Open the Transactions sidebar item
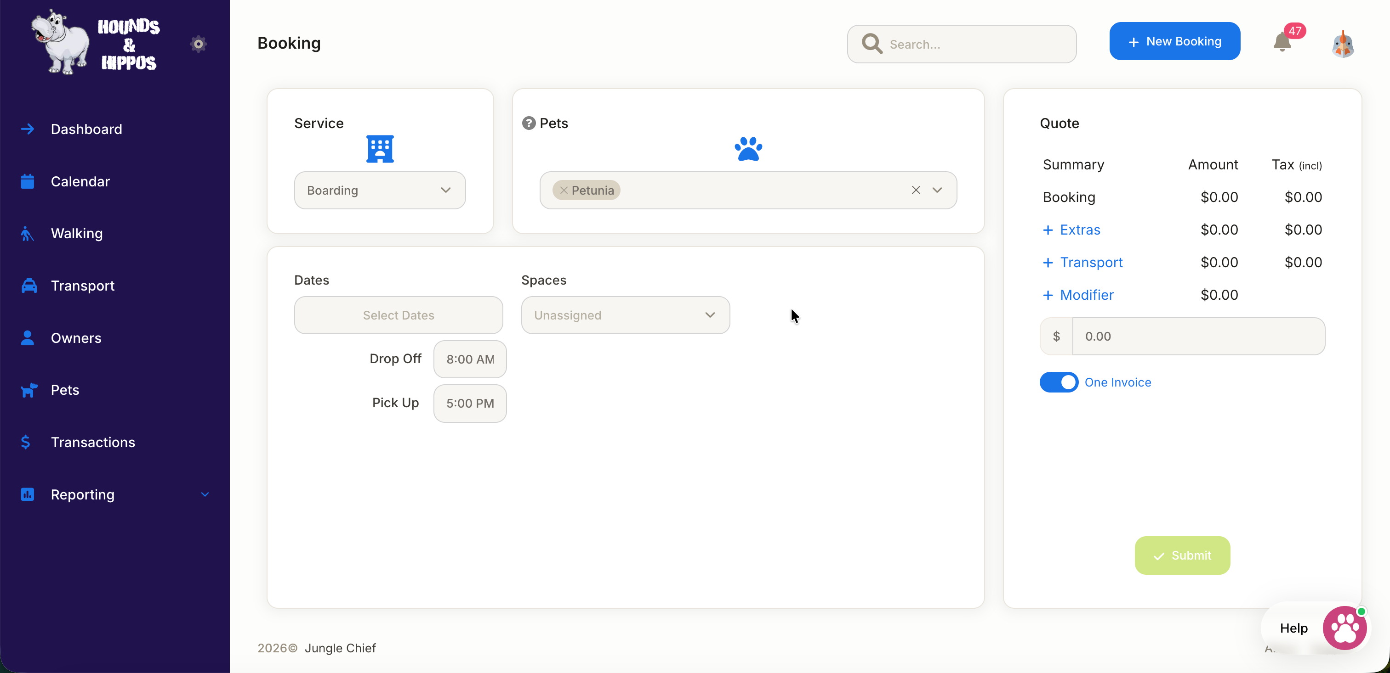The image size is (1390, 673). tap(93, 443)
